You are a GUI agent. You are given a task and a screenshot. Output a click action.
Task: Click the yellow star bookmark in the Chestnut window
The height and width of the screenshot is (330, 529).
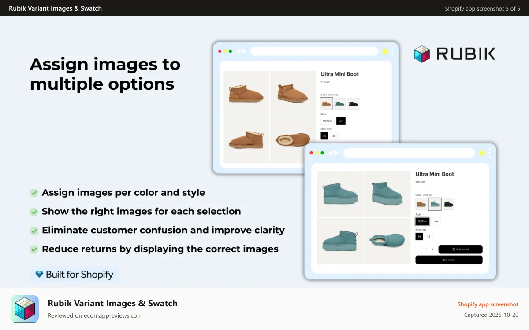(x=385, y=51)
